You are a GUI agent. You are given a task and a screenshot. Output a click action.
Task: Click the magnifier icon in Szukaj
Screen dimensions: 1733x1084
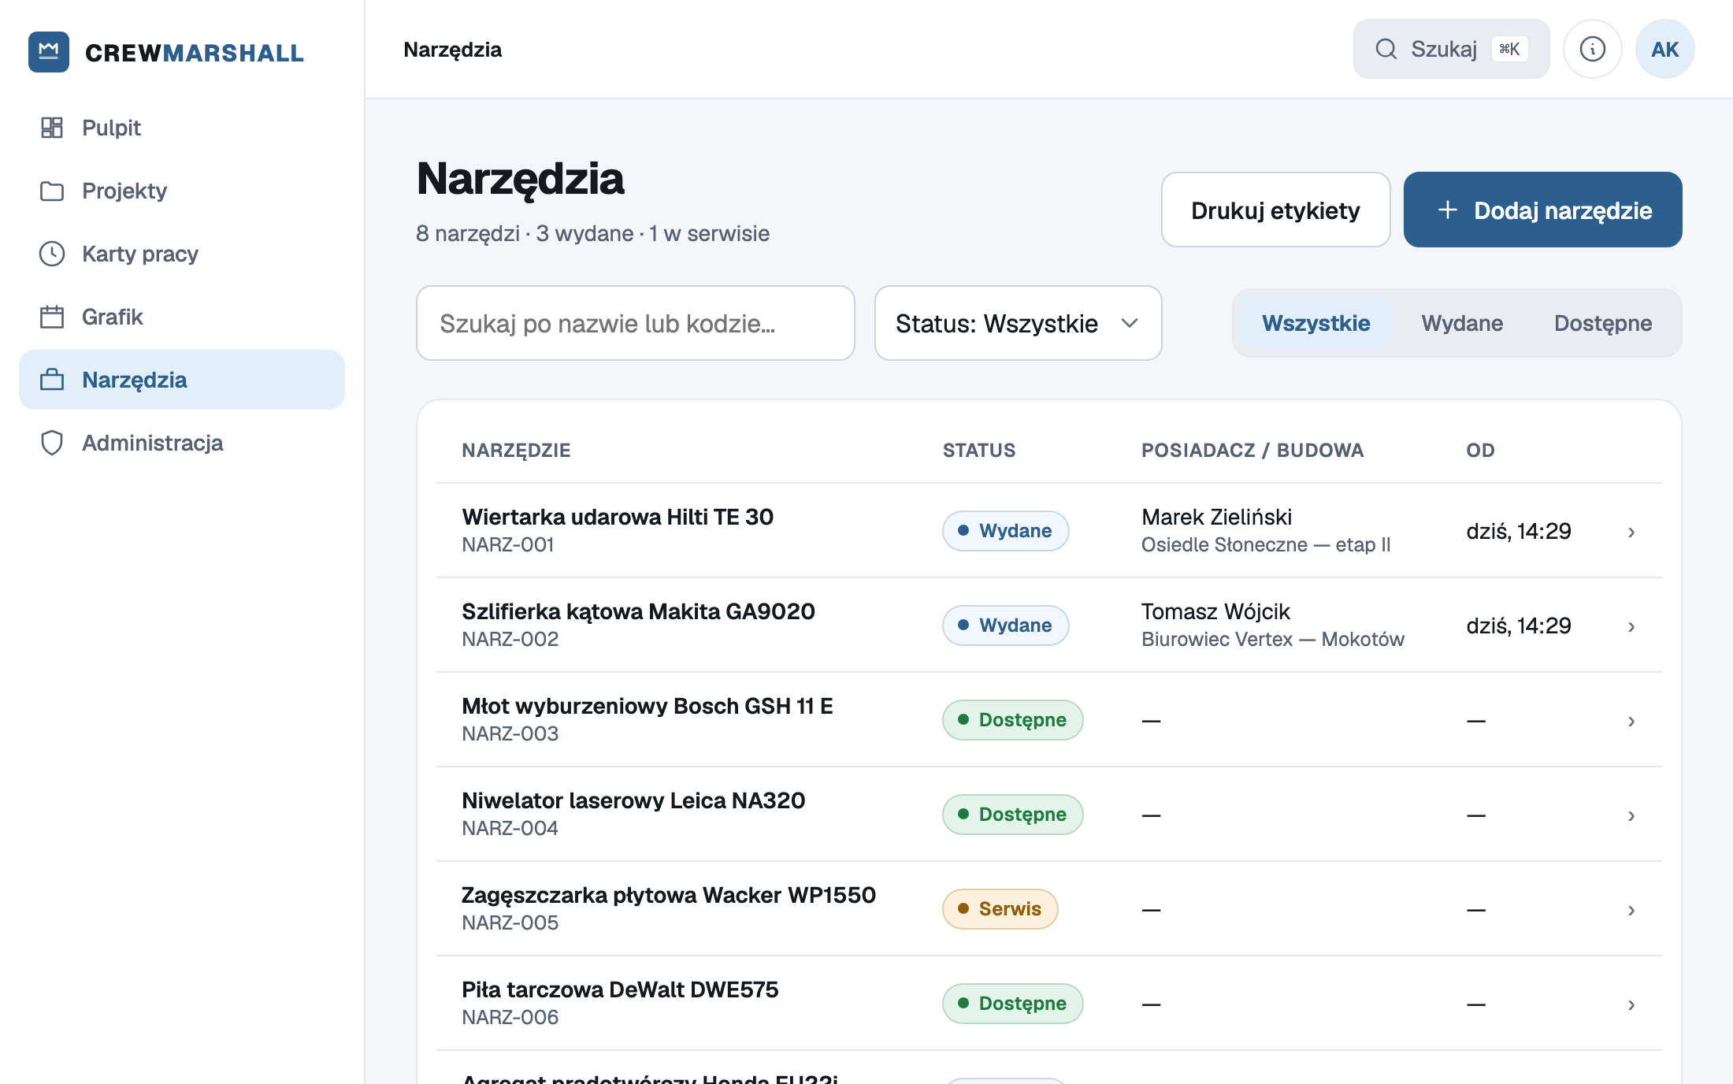1386,49
